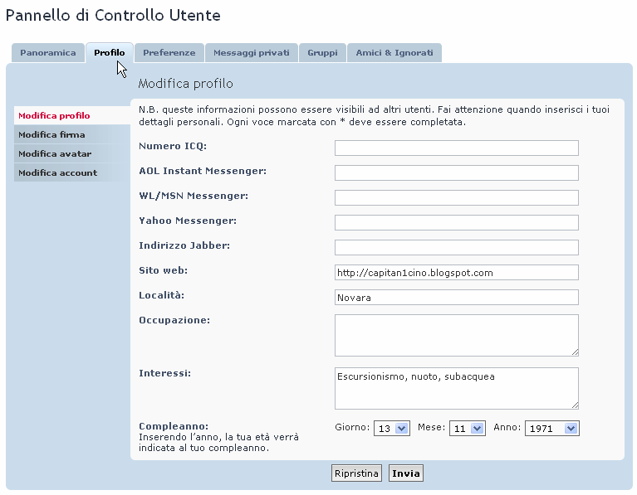Open the Messaggi privati tab

251,53
